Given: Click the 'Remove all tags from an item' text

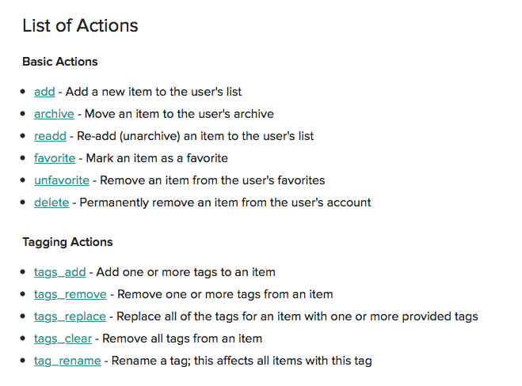Looking at the screenshot, I should pos(182,339).
